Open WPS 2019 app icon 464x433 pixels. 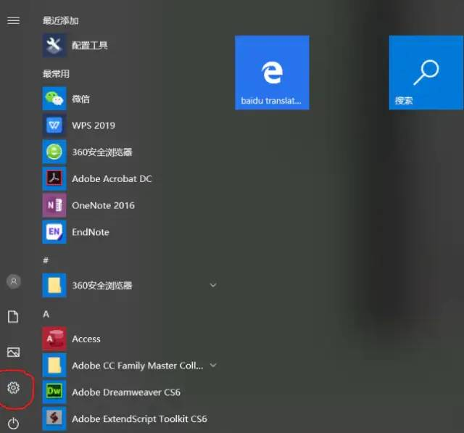[x=54, y=125]
